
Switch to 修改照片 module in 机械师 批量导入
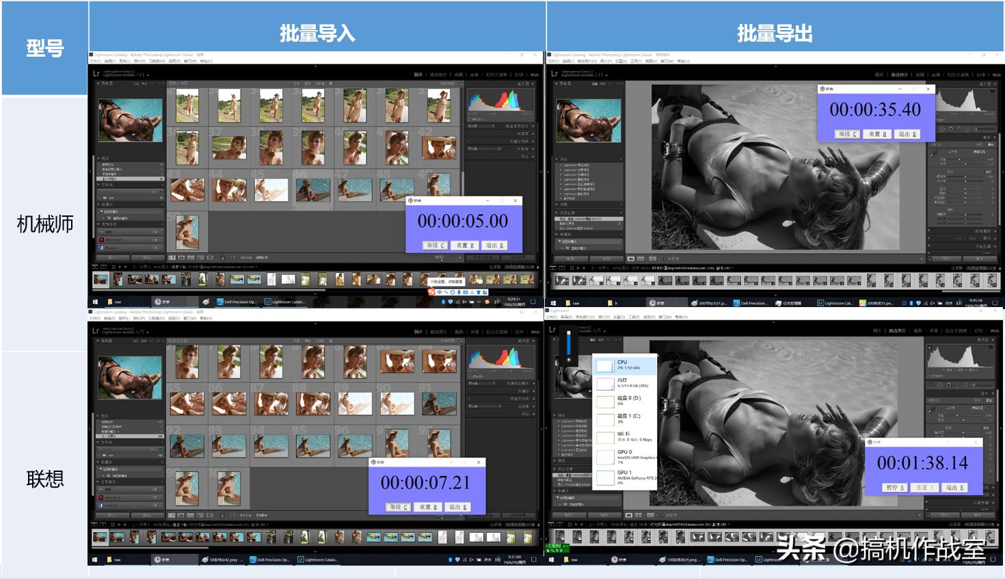[439, 75]
